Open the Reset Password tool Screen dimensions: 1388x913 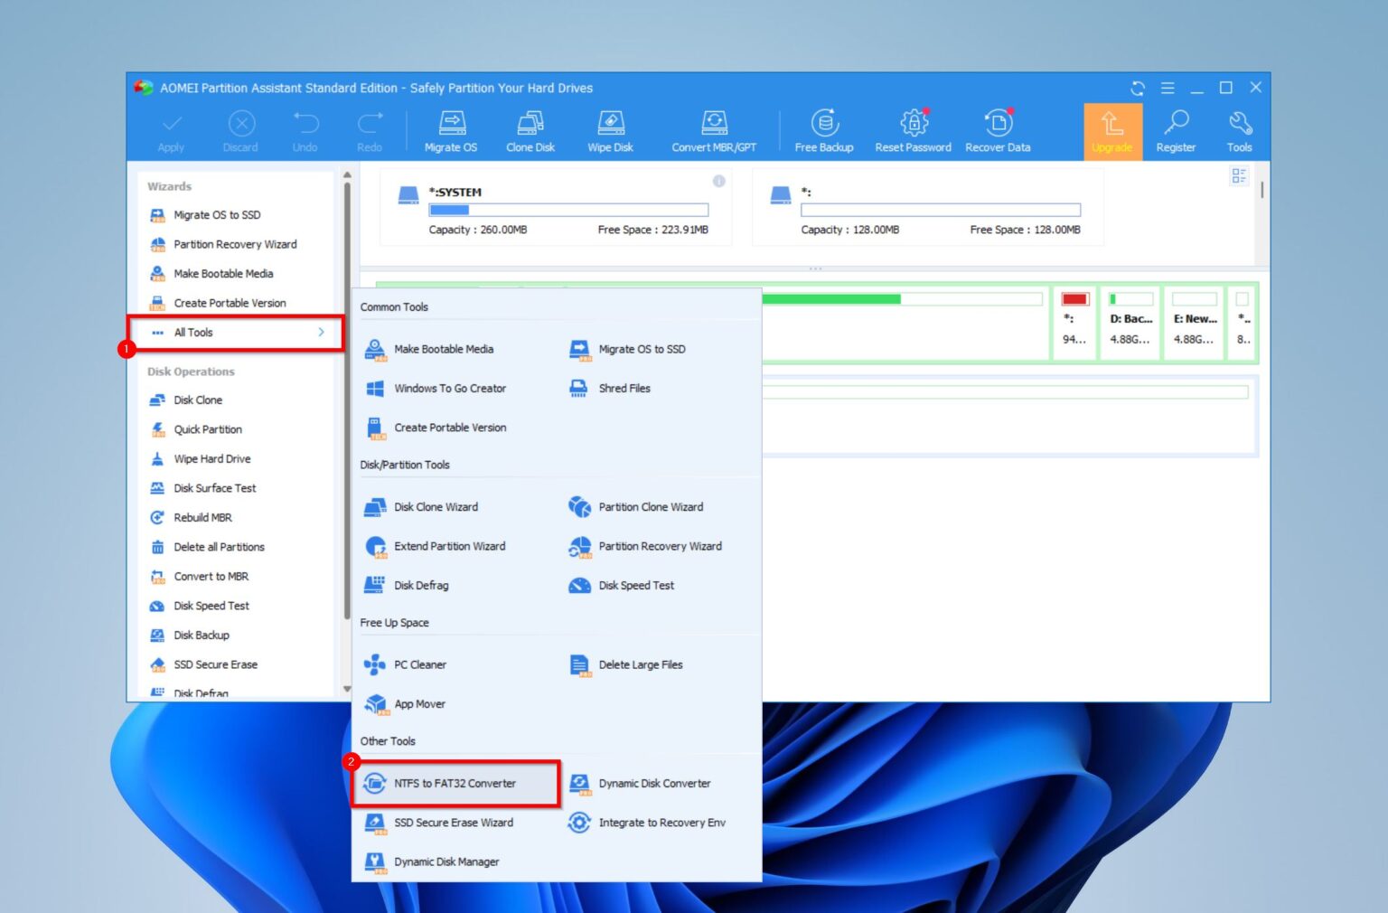[913, 129]
